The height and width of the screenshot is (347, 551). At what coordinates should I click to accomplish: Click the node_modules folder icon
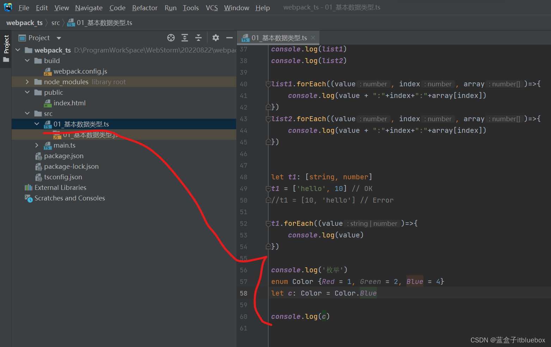pos(38,82)
